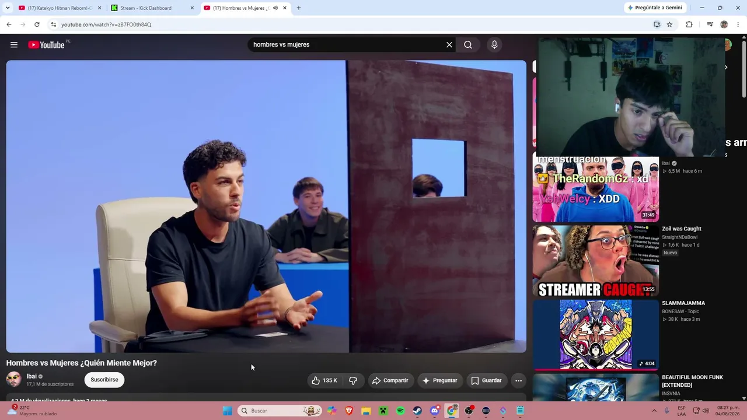The width and height of the screenshot is (747, 420).
Task: Open the StraightNDaBowl channel name
Action: (x=680, y=237)
